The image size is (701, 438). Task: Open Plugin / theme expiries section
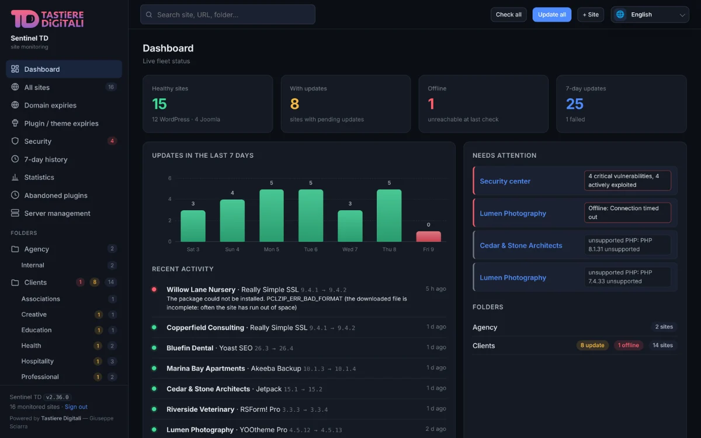(x=64, y=123)
